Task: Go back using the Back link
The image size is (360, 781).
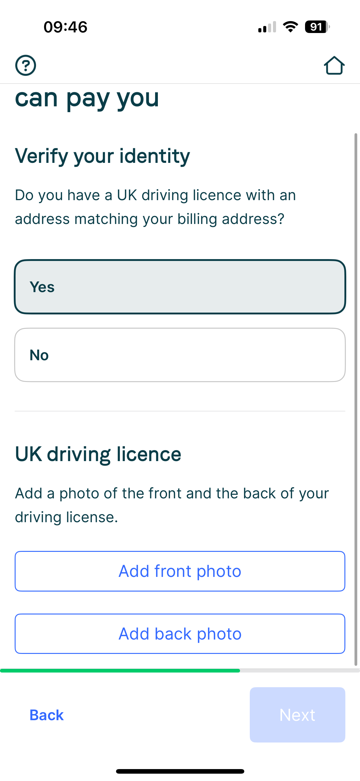Action: click(46, 715)
